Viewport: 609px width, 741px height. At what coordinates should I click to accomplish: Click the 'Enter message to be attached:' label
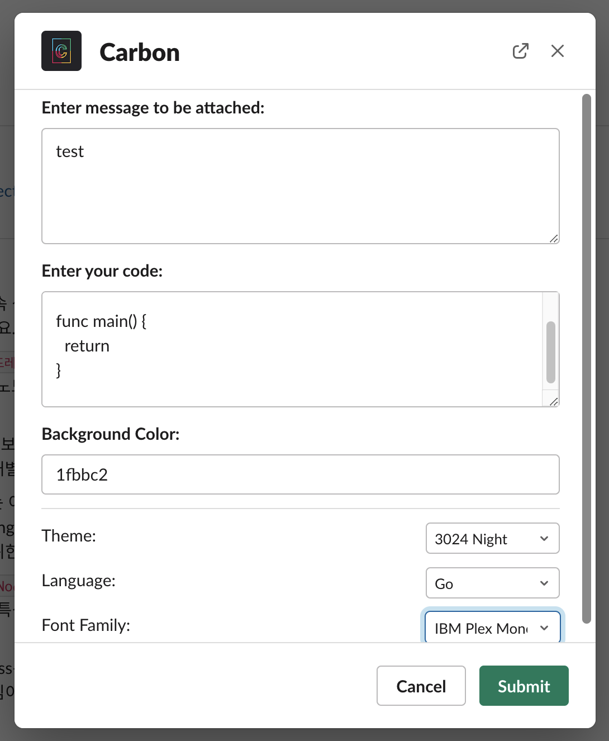[153, 107]
